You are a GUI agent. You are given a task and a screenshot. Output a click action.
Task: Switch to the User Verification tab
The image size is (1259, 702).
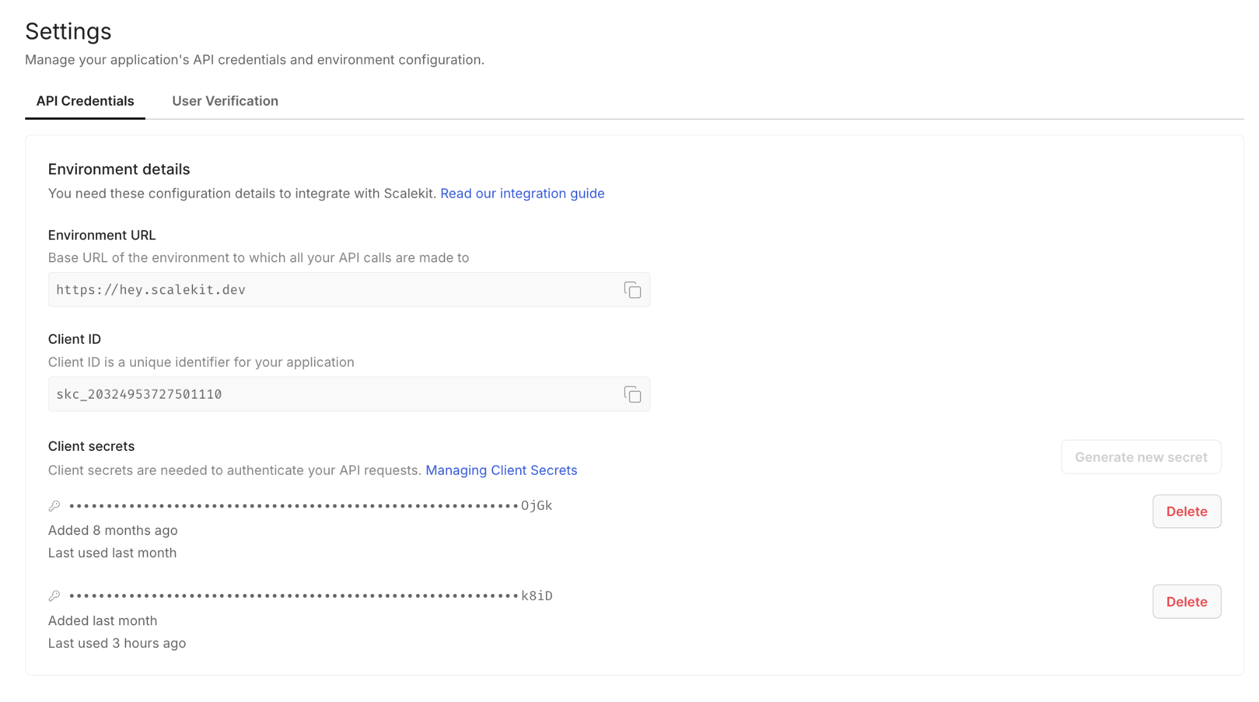[225, 101]
